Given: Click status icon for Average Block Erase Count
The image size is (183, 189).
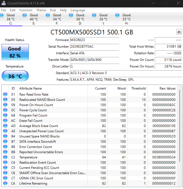Looking at the screenshot, I should click(x=5, y=126).
